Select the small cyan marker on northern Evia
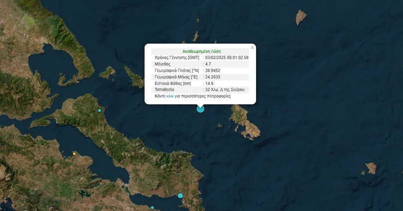This screenshot has width=403, height=211. [x=99, y=110]
